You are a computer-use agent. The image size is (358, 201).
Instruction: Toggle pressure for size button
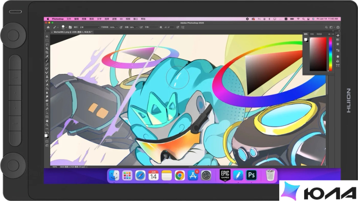coord(178,27)
